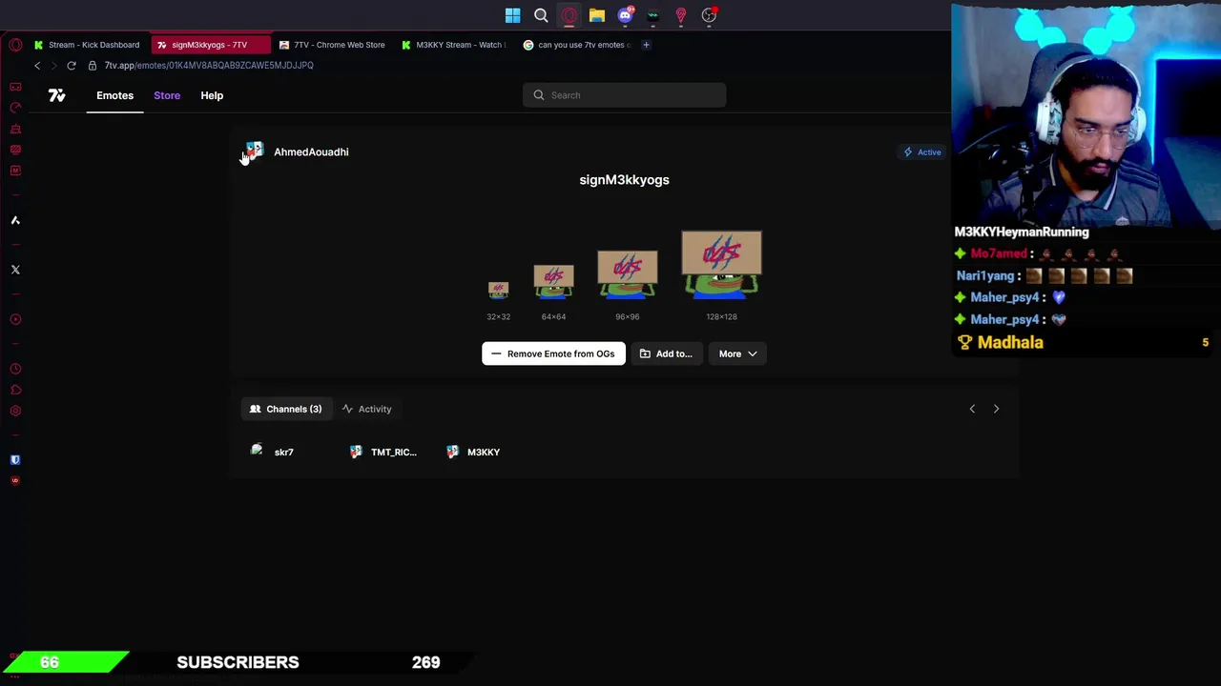Click the Opera logo menu button

coord(15,45)
